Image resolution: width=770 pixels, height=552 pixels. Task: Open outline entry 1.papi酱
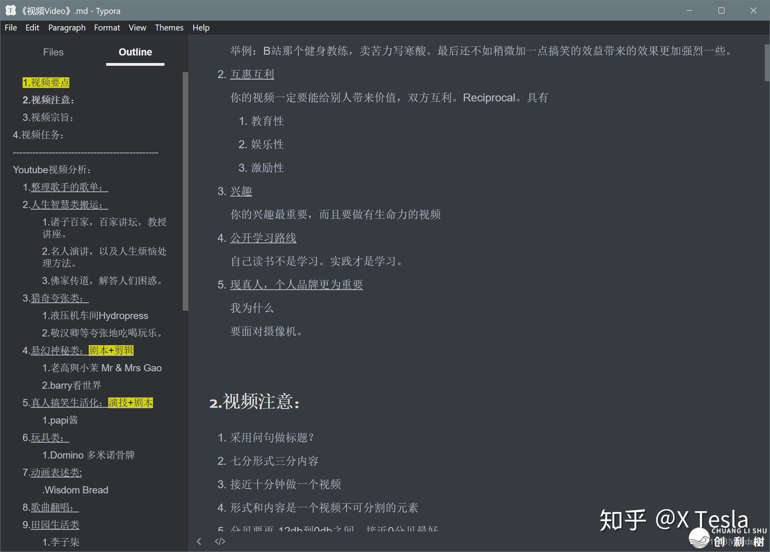pyautogui.click(x=60, y=420)
